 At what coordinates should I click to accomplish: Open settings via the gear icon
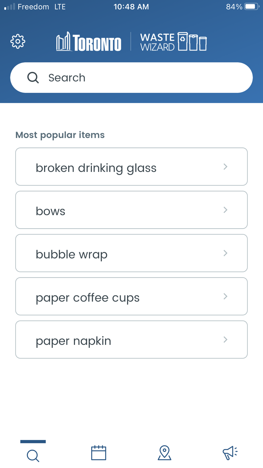(x=18, y=41)
